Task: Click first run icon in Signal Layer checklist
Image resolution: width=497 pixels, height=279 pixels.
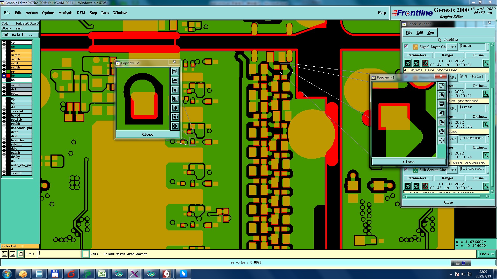Action: 408,63
